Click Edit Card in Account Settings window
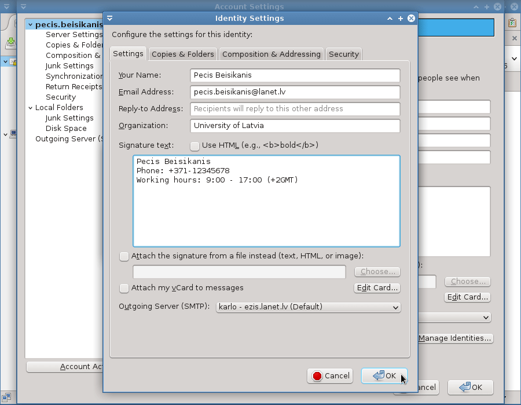The height and width of the screenshot is (405, 521). (x=467, y=297)
